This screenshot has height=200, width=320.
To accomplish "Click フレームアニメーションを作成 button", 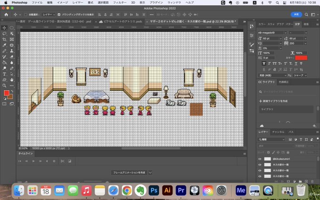I will 129,173.
